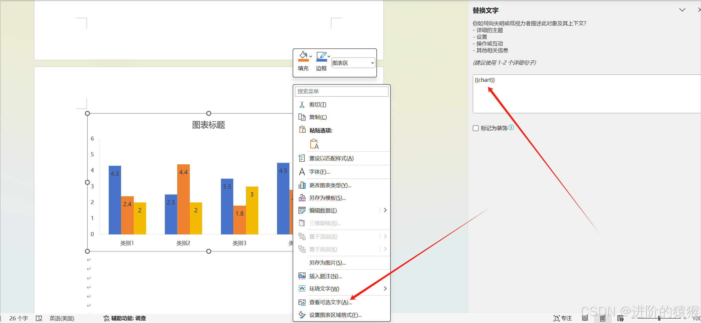
Task: Click the paste keep text only icon
Action: pyautogui.click(x=314, y=144)
